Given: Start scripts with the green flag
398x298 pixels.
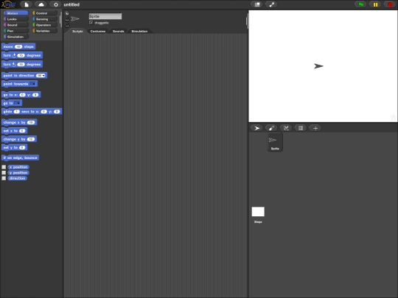Looking at the screenshot, I should pos(360,4).
